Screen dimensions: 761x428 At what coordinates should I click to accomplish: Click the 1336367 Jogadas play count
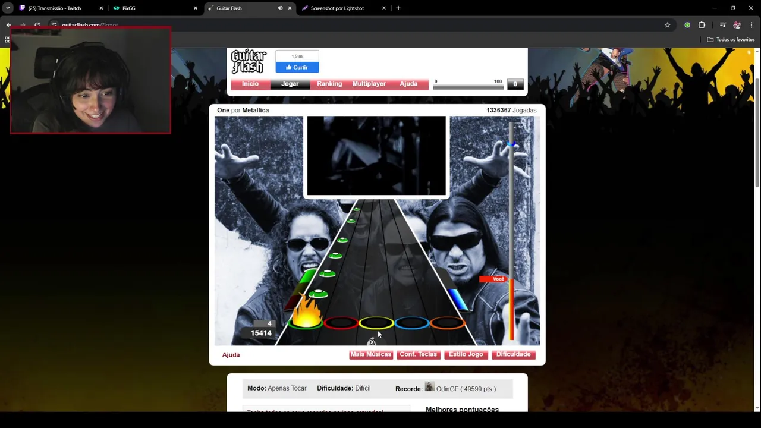[511, 110]
